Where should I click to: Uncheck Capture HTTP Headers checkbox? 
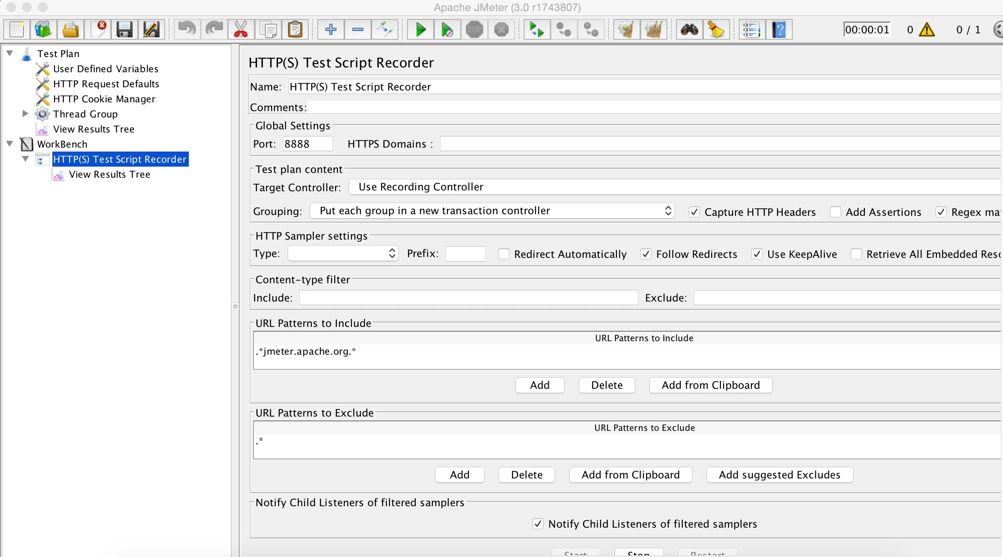pyautogui.click(x=694, y=212)
